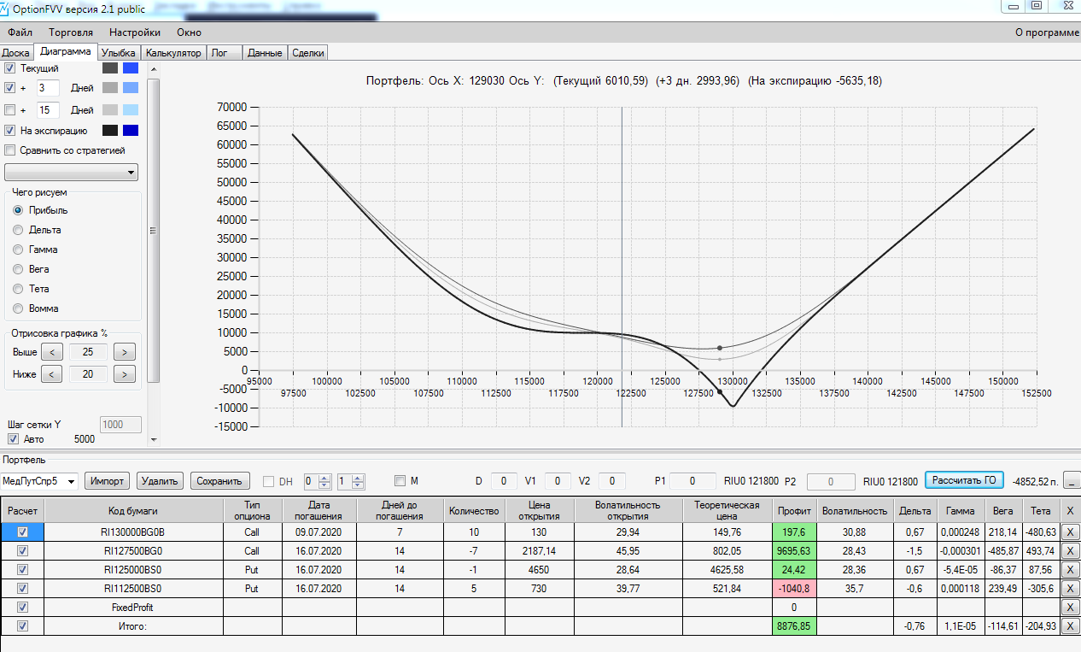This screenshot has height=652, width=1081.
Task: Click the light blue 3-day color swatch
Action: 130,88
